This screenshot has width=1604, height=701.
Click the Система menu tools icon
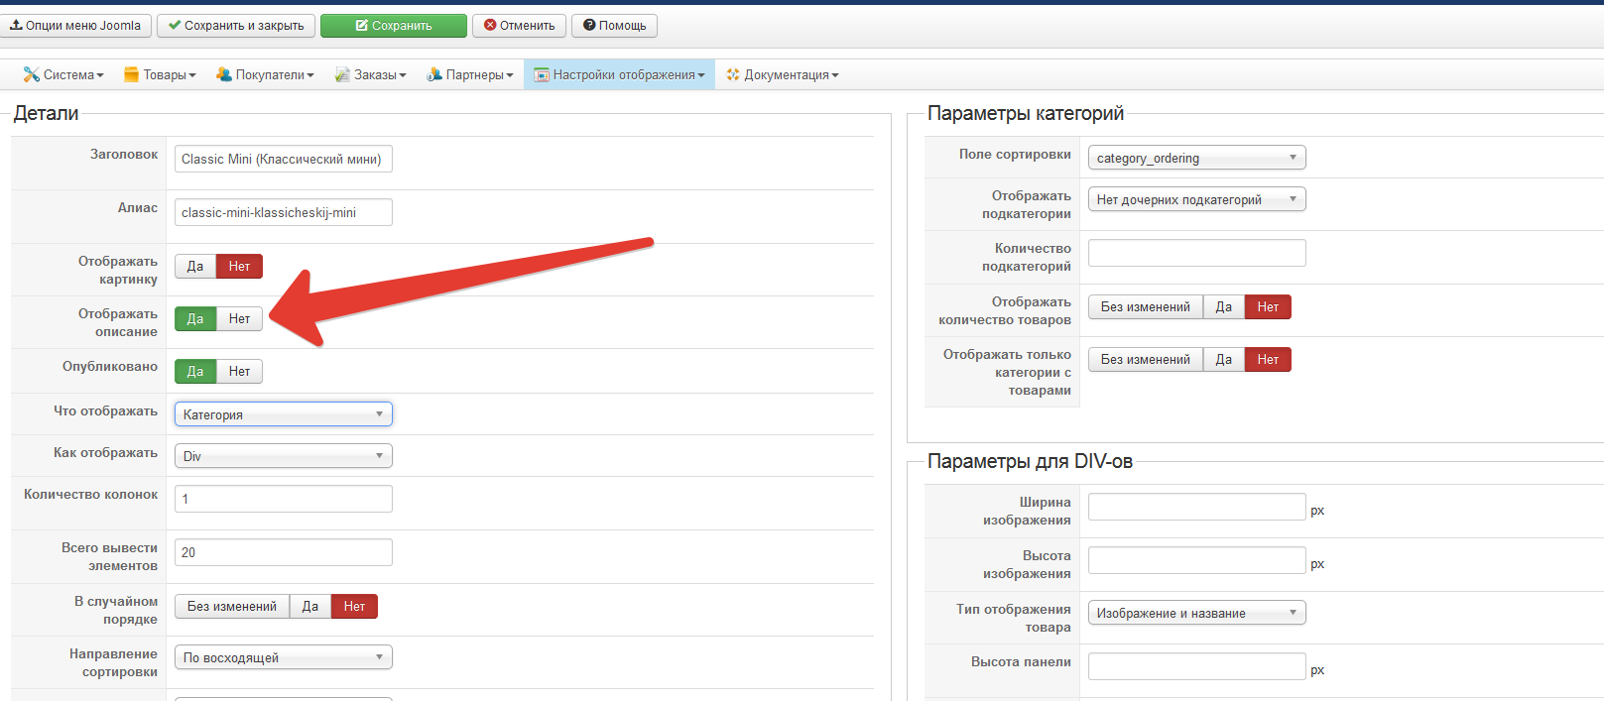pos(32,74)
